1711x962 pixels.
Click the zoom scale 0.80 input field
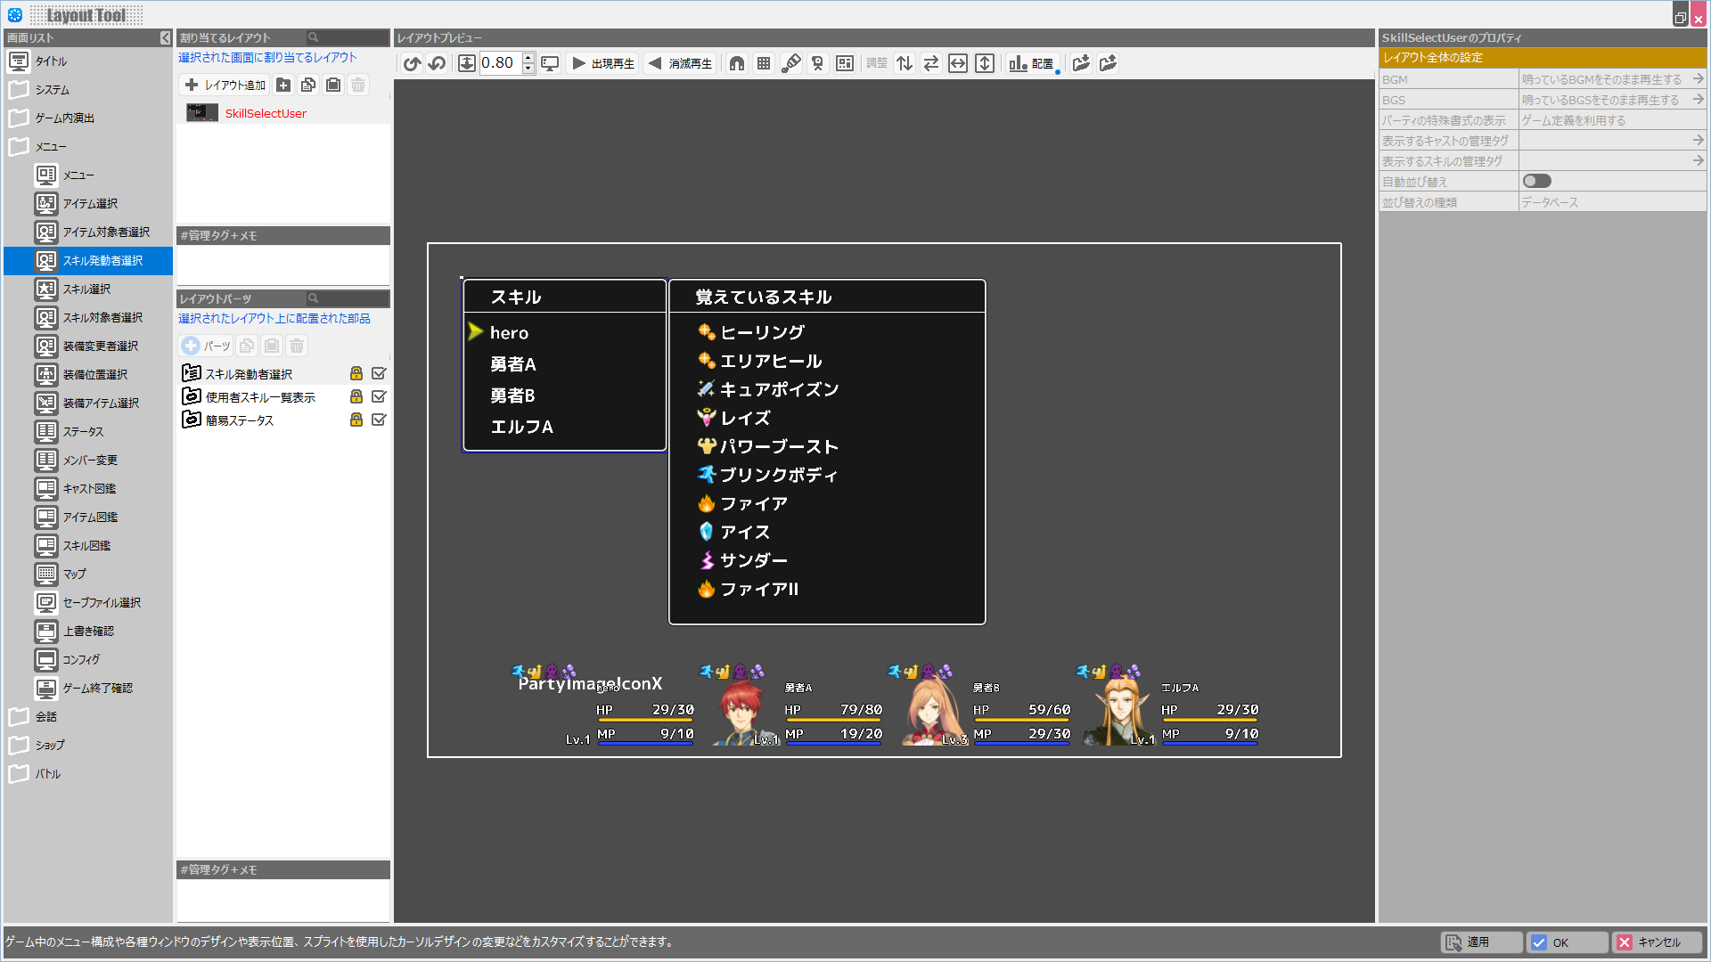pos(499,63)
